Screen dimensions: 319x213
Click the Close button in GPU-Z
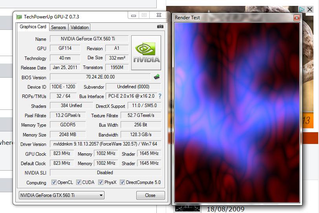[150, 195]
